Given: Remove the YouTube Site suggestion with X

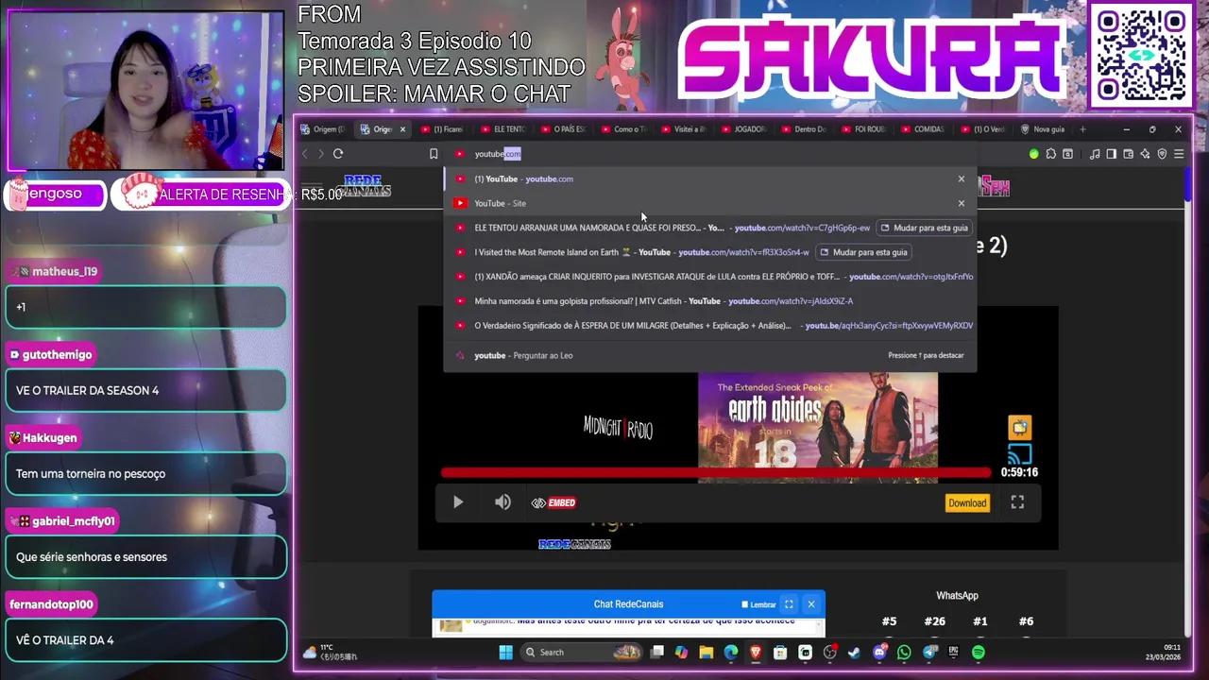Looking at the screenshot, I should (x=962, y=203).
